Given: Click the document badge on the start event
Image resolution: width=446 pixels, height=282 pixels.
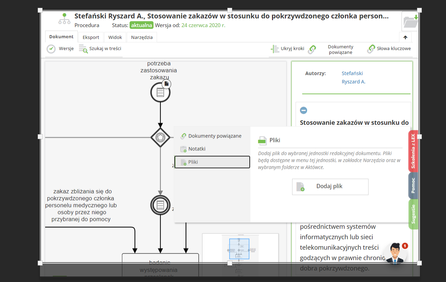Looking at the screenshot, I should pos(166,84).
